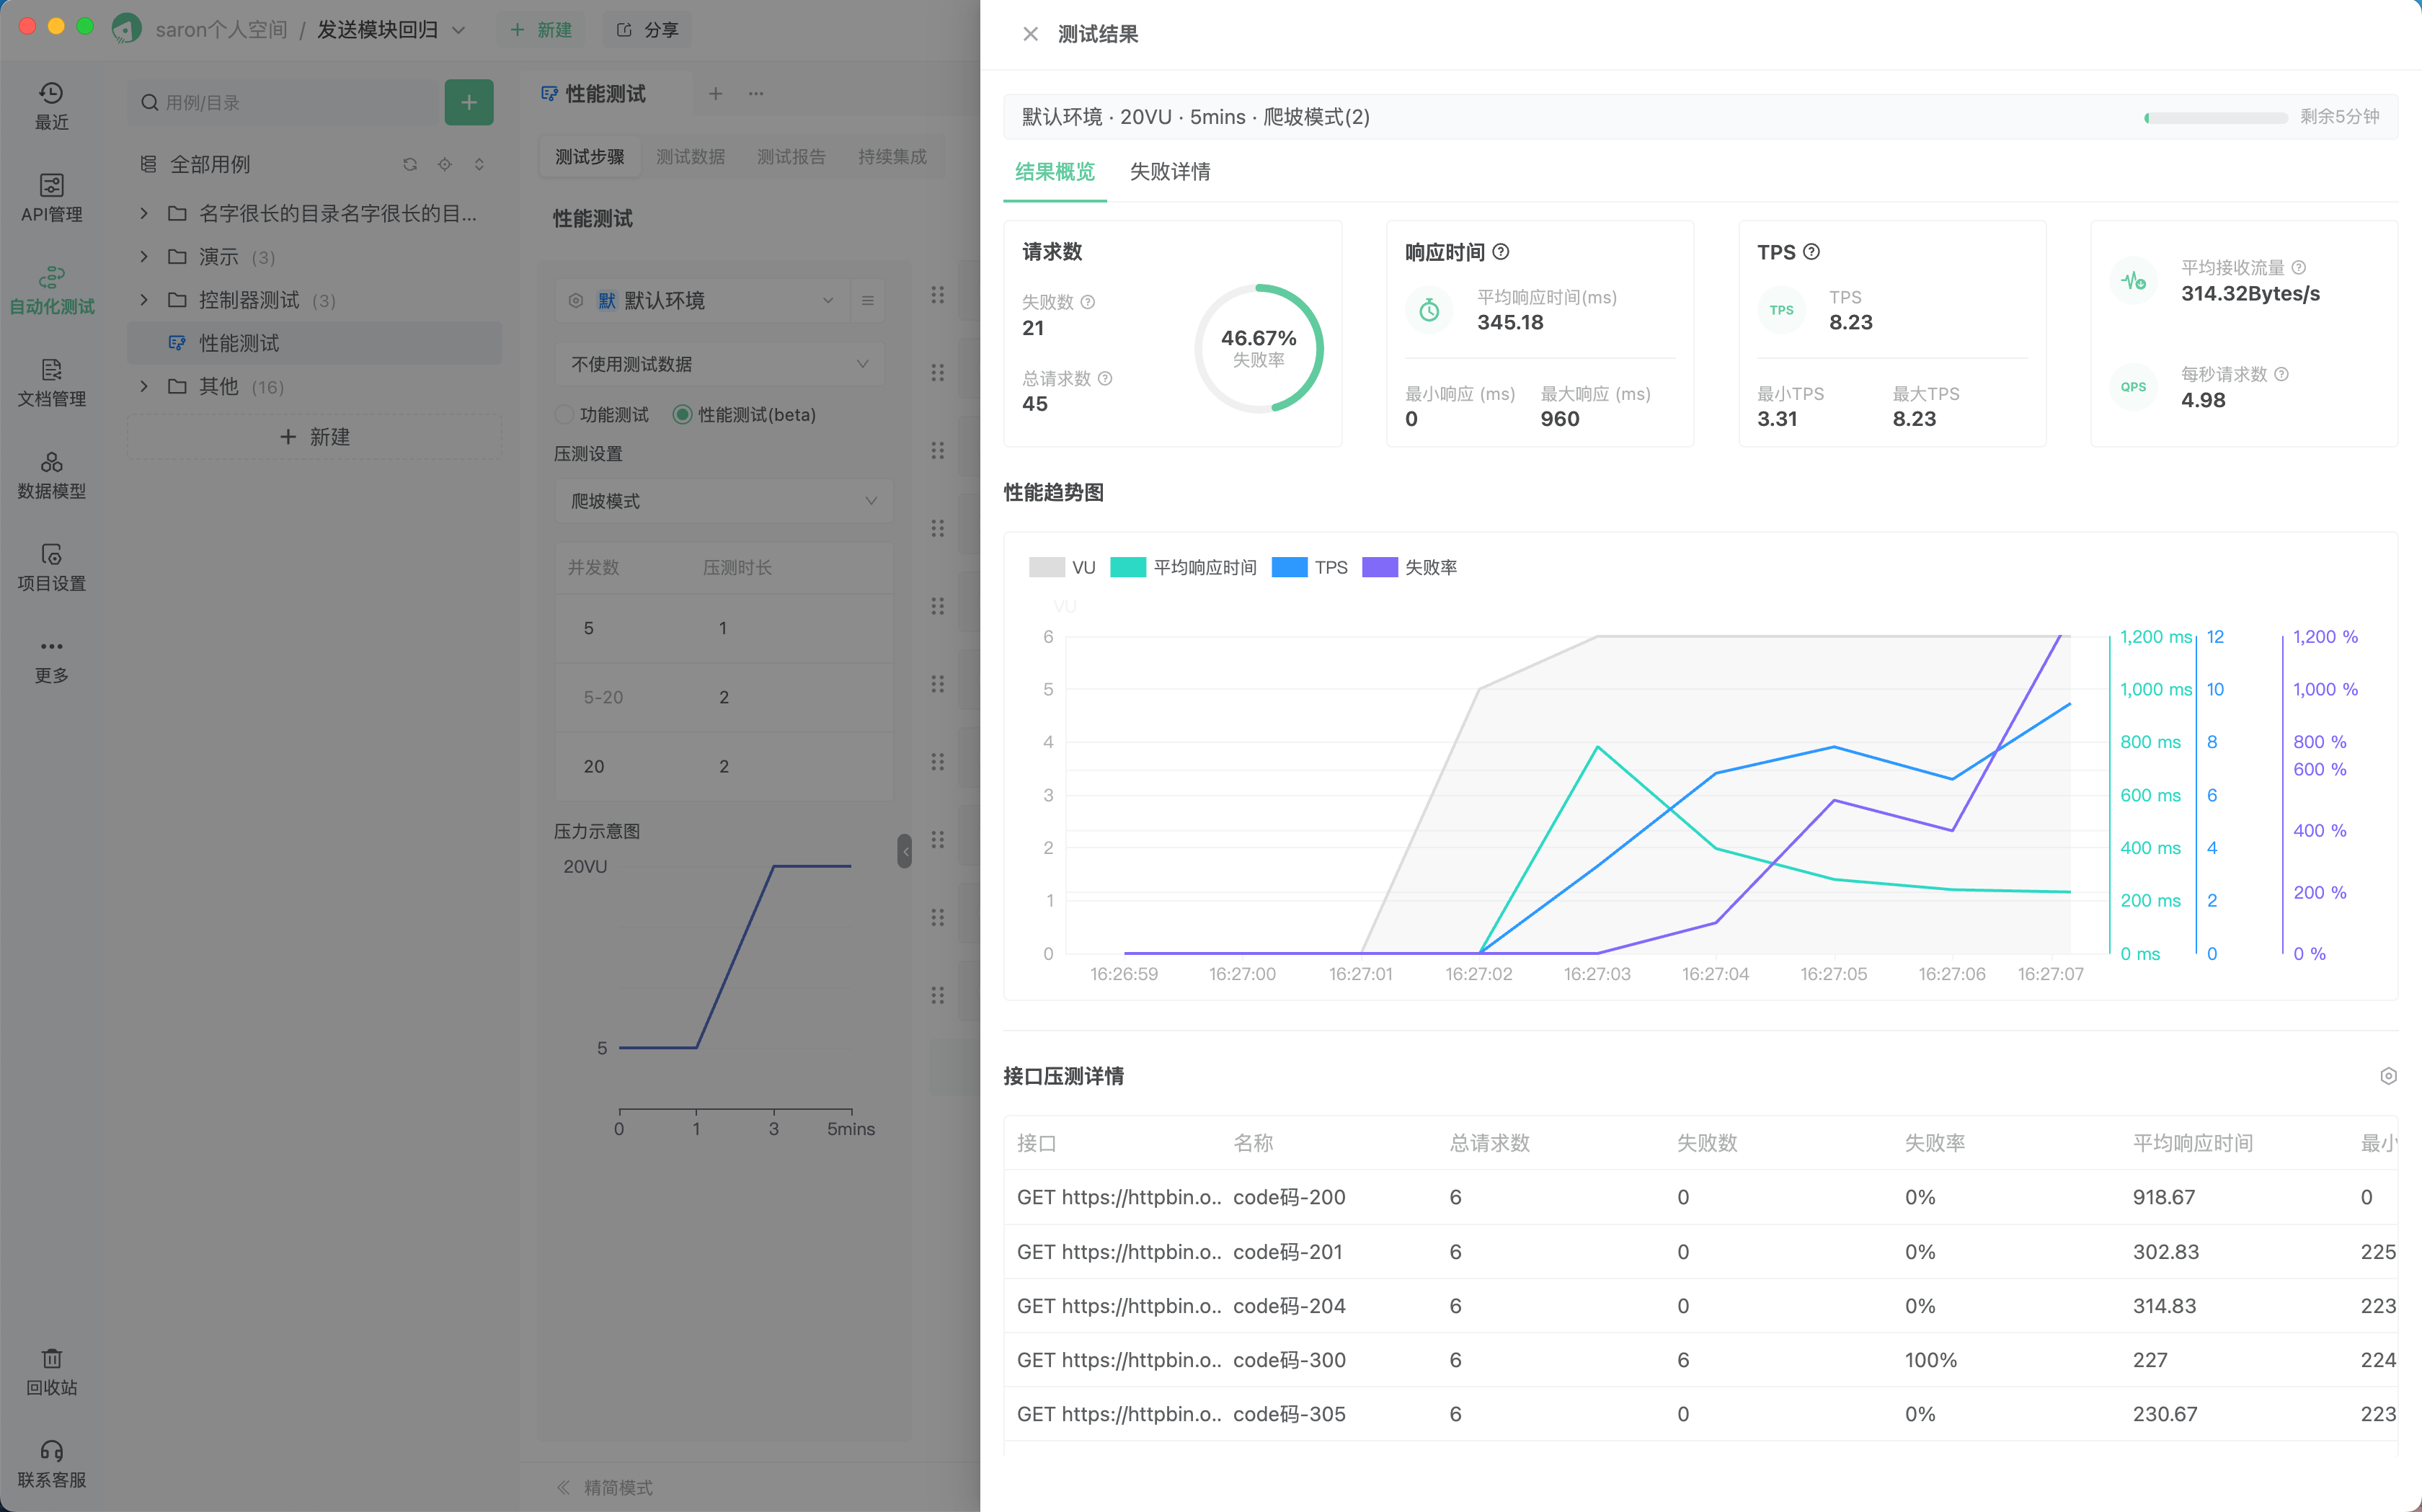This screenshot has width=2422, height=1512.
Task: Open 回收站 trash icon
Action: click(x=52, y=1372)
